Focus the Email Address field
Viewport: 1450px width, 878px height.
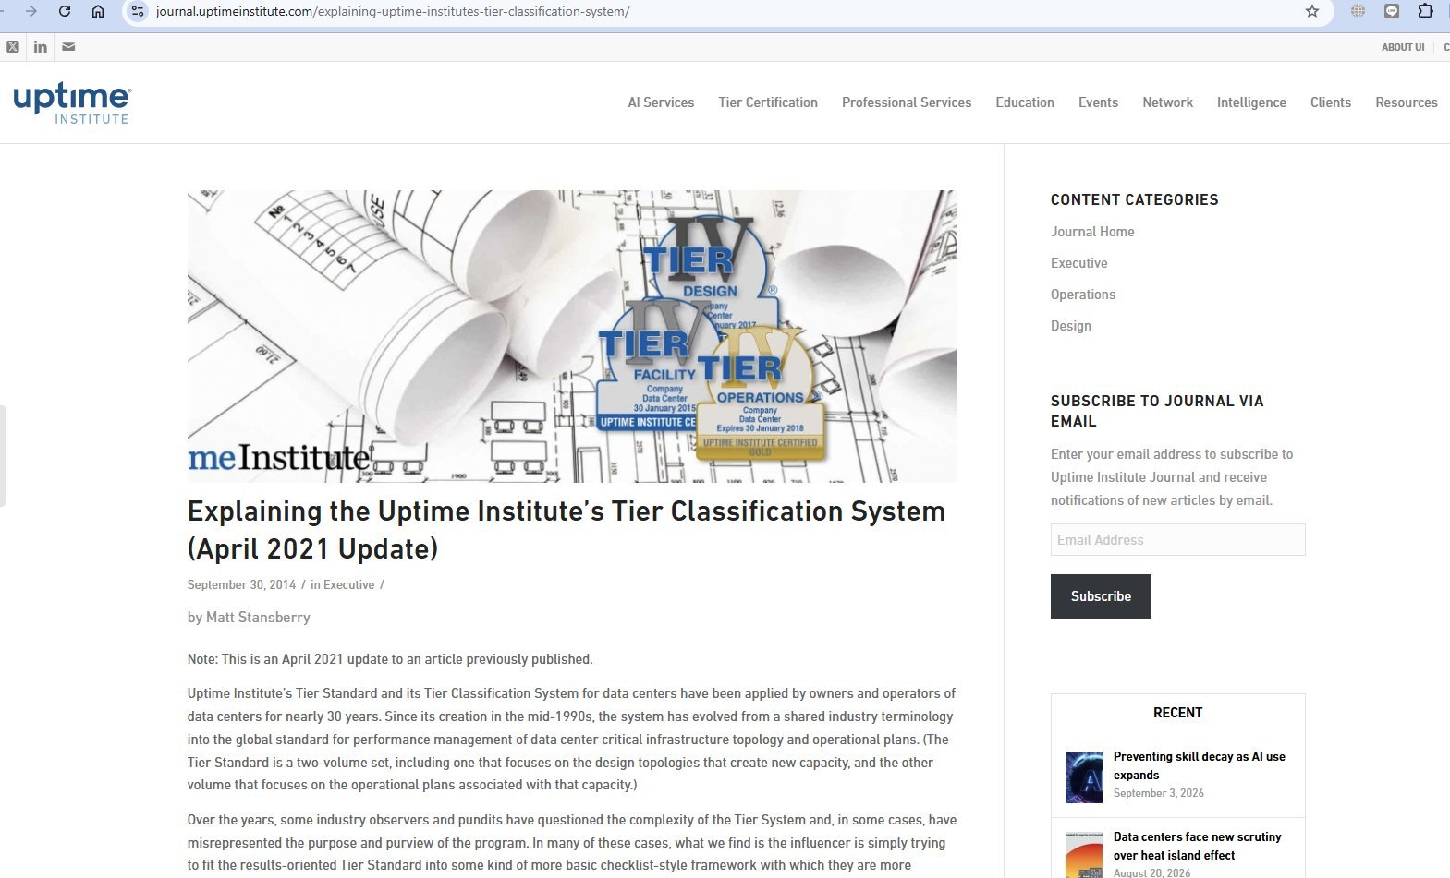tap(1177, 540)
